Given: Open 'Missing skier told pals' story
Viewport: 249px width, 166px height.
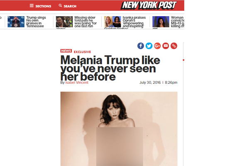Looking at the screenshot, I should point(85,22).
